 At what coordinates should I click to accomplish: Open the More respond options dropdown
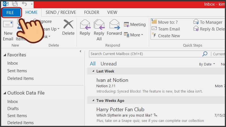pos(134,35)
